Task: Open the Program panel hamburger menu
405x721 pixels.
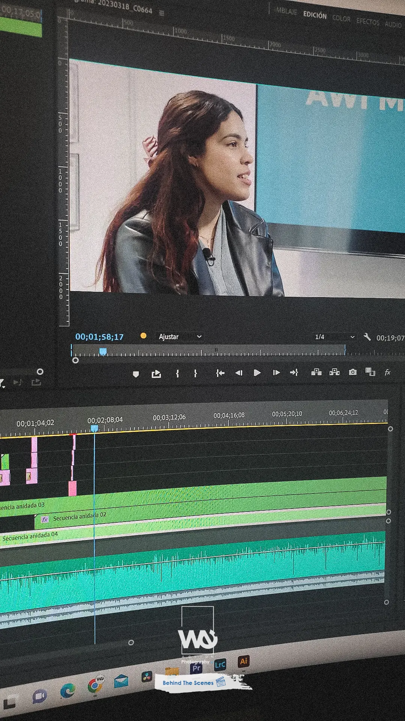Action: coord(162,13)
